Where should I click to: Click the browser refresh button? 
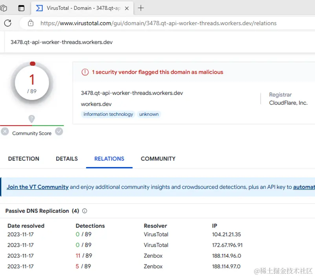click(x=7, y=23)
